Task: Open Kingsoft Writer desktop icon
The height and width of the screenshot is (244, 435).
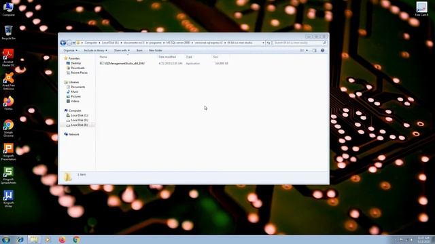Action: (8, 199)
